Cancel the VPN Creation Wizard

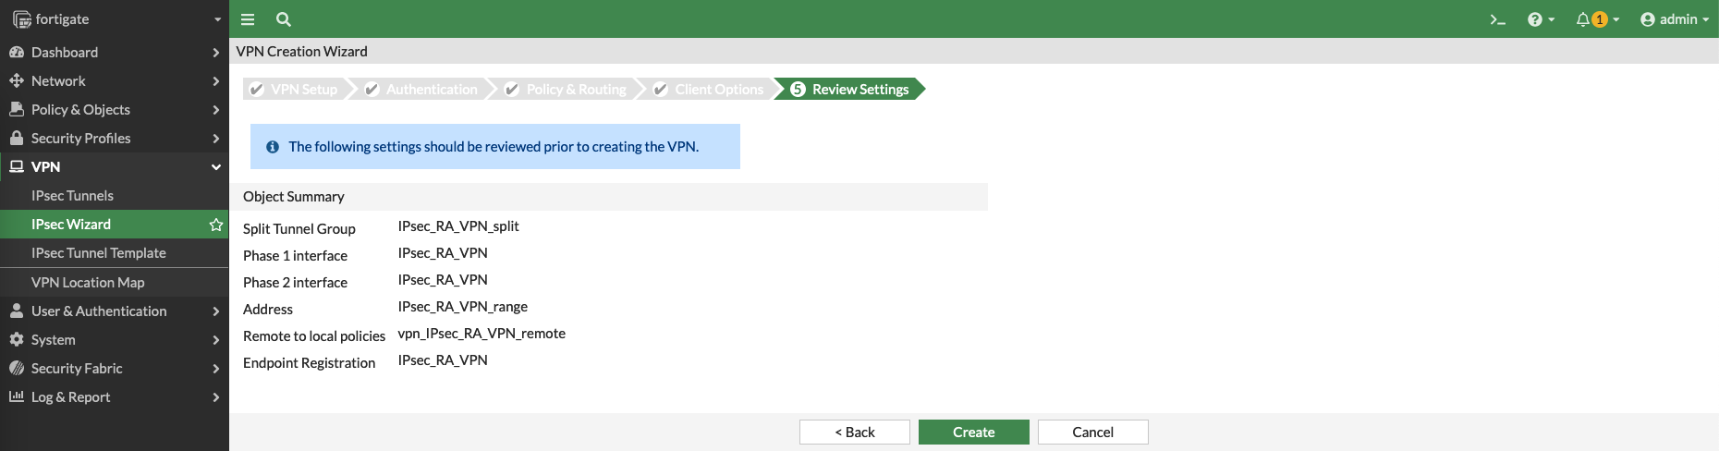[x=1092, y=433]
